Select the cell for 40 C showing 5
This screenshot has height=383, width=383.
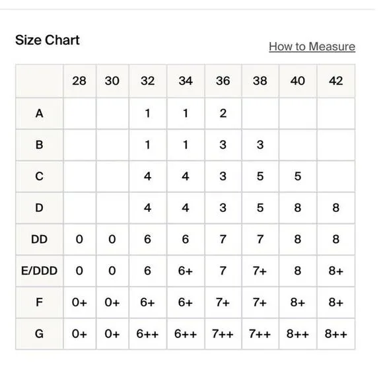click(x=298, y=176)
